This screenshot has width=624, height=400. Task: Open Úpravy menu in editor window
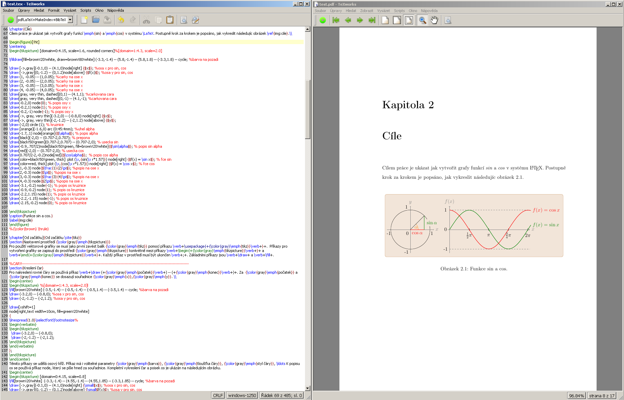24,10
